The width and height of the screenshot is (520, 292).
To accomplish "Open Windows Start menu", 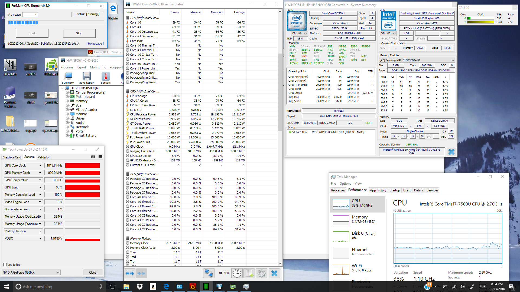I will 6,287.
